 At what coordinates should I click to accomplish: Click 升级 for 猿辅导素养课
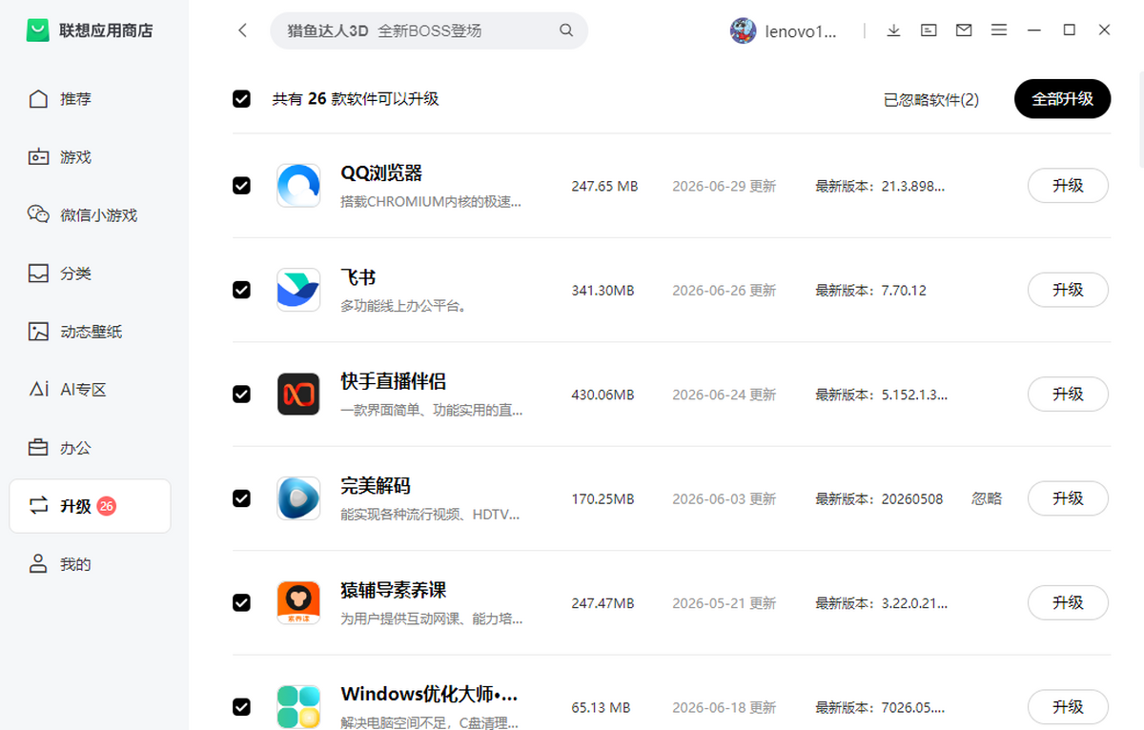point(1068,602)
